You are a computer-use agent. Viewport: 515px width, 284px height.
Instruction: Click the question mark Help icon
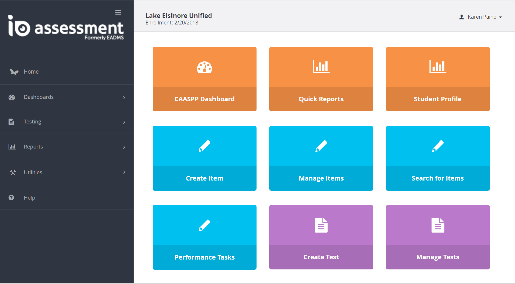click(x=11, y=198)
